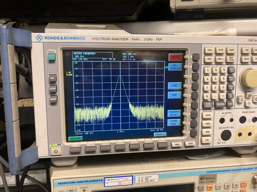
Task: Tap the MKR marker hardkey
Action: coord(209,59)
